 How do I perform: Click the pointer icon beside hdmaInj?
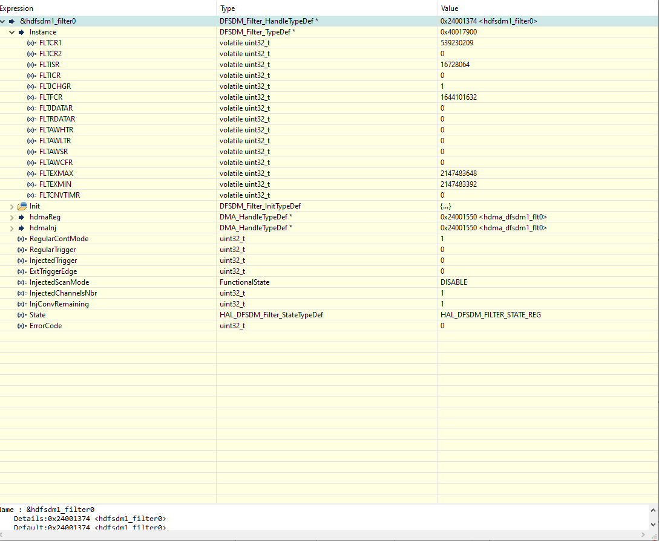click(21, 227)
